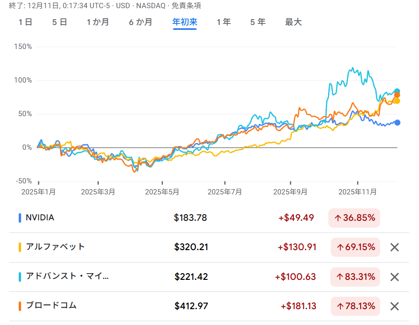Click the 2025年9月 axis label
The height and width of the screenshot is (325, 419).
[x=290, y=192]
